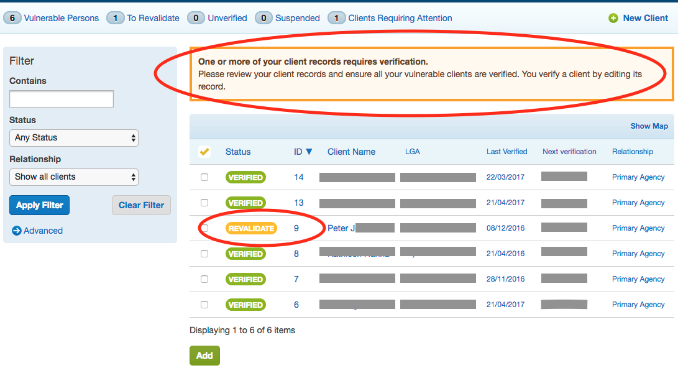The height and width of the screenshot is (373, 678).
Task: Click the green plus New Client icon
Action: point(613,18)
